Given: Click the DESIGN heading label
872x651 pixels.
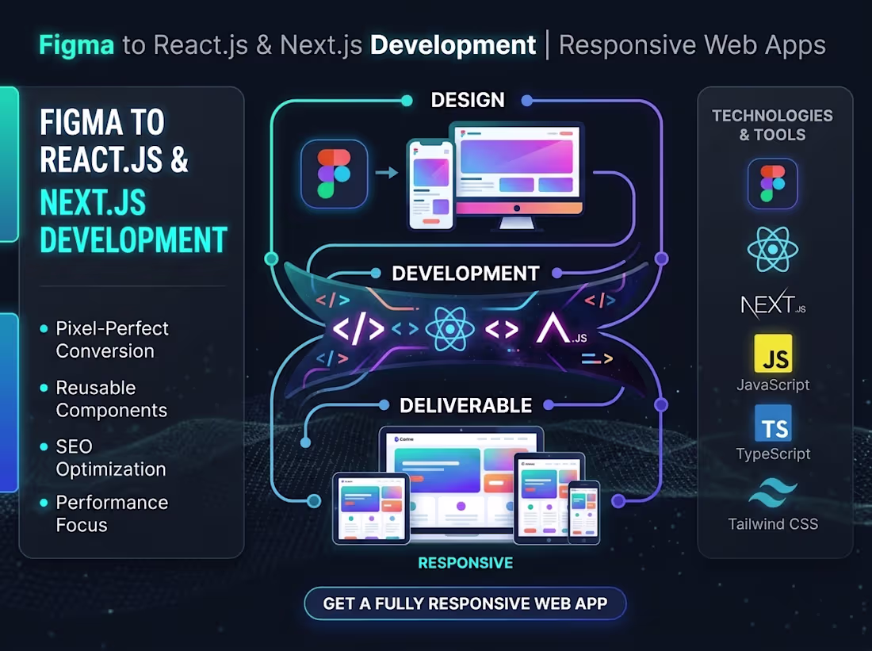Looking at the screenshot, I should click(468, 100).
